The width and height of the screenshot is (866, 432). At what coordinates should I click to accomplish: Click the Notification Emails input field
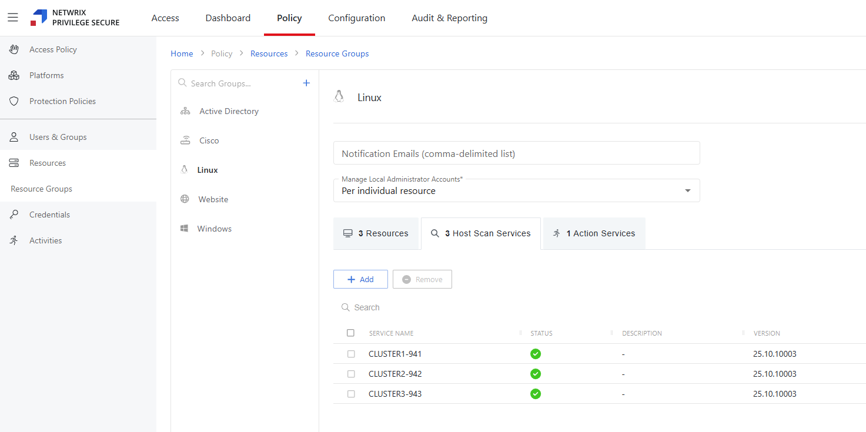point(516,153)
